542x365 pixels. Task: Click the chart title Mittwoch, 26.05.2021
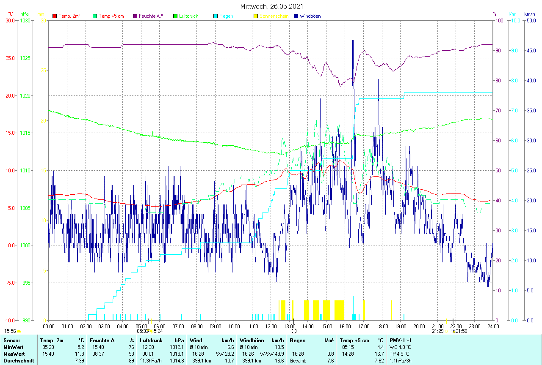(x=271, y=6)
